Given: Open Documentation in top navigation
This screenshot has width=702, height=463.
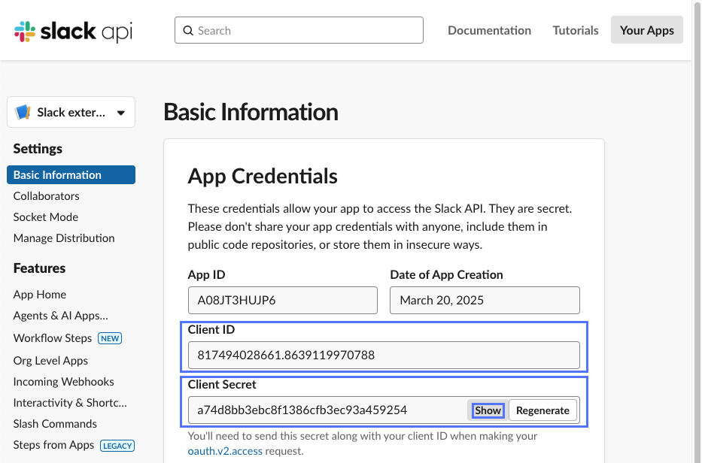Looking at the screenshot, I should [x=489, y=30].
